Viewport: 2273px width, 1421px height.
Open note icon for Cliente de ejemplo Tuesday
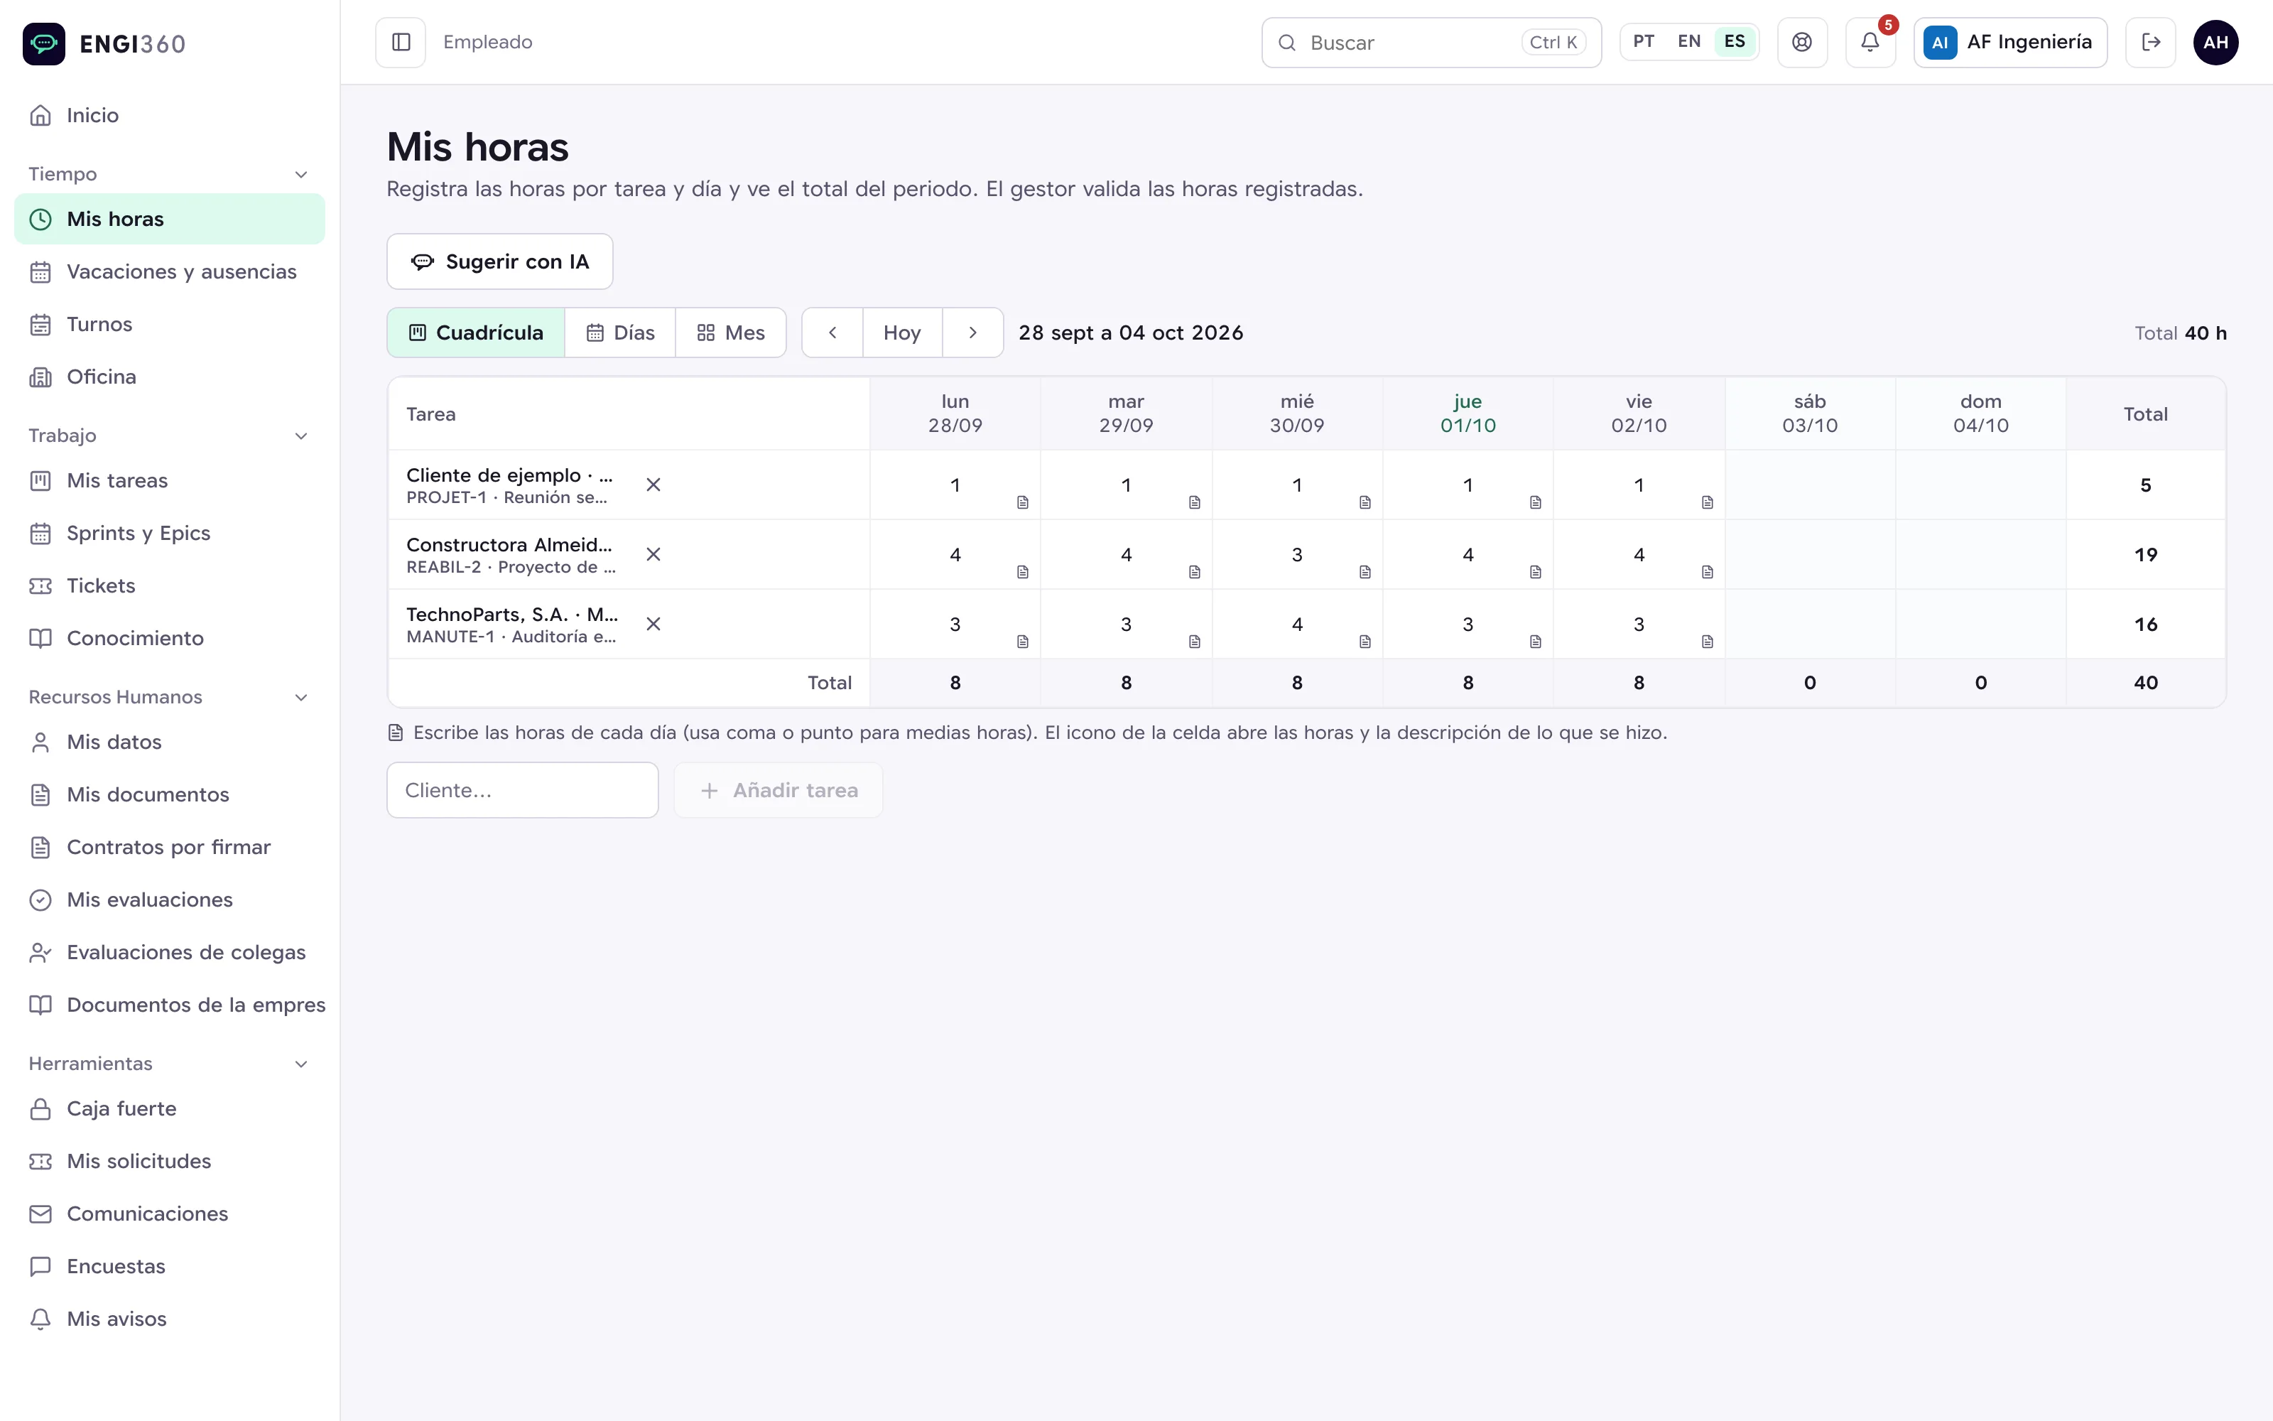pos(1195,503)
